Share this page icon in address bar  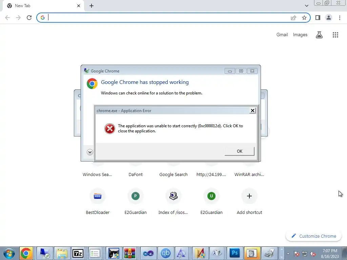click(x=293, y=18)
